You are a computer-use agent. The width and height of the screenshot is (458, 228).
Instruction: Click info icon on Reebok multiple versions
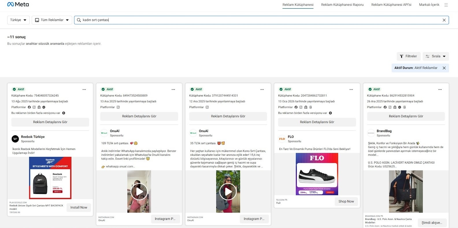pyautogui.click(x=64, y=113)
